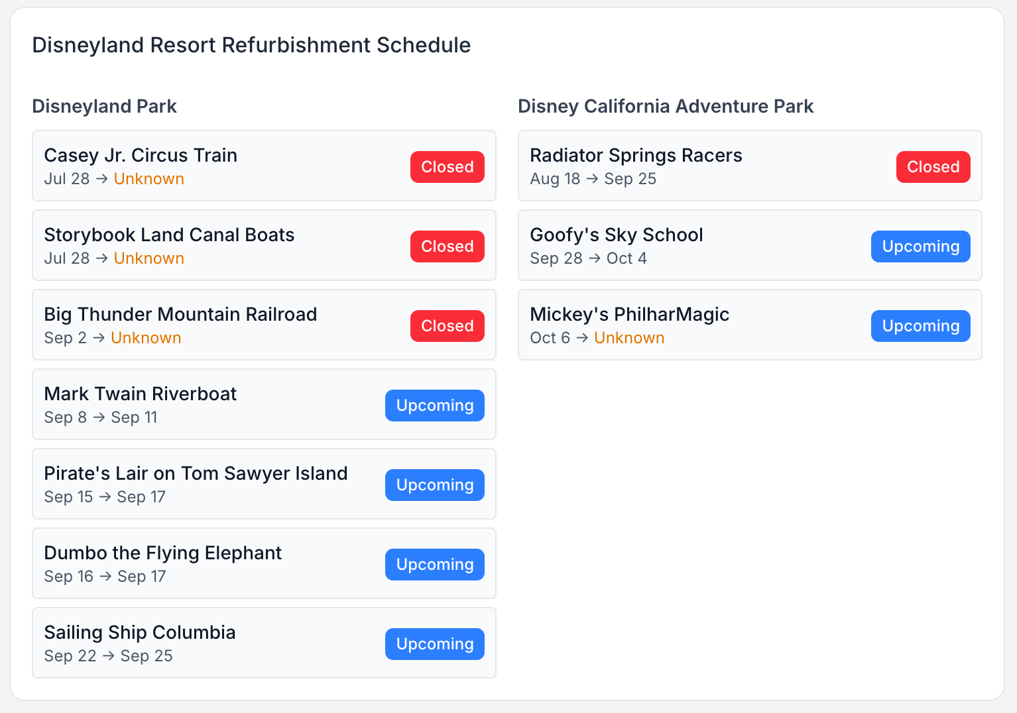1017x713 pixels.
Task: Click the Mark Twain Riverboat title
Action: [140, 394]
